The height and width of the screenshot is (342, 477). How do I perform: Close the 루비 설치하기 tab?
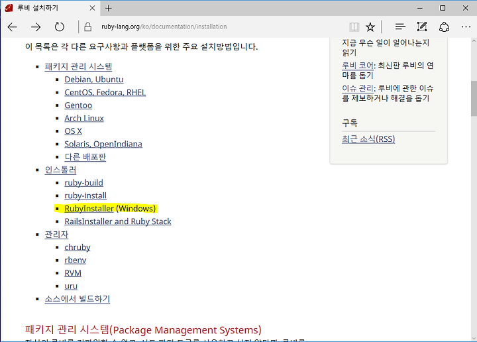click(92, 8)
